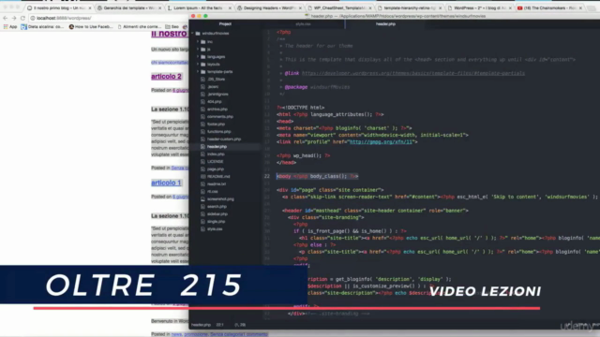Click the header.php status bar file name
This screenshot has height=337, width=600.
(x=201, y=325)
